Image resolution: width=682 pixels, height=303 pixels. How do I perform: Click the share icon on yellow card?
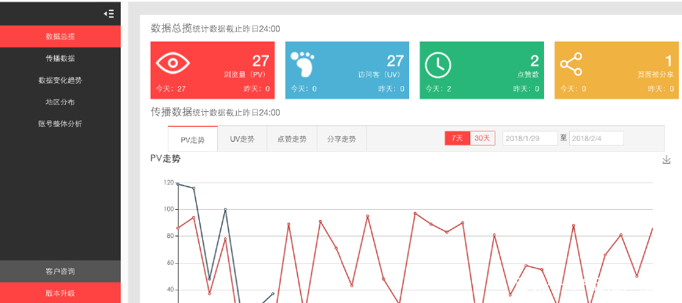coord(571,64)
